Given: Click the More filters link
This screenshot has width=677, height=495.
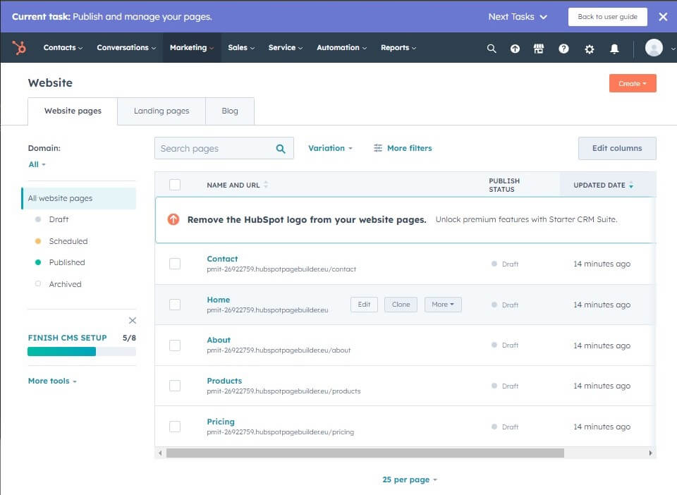Looking at the screenshot, I should click(x=409, y=148).
